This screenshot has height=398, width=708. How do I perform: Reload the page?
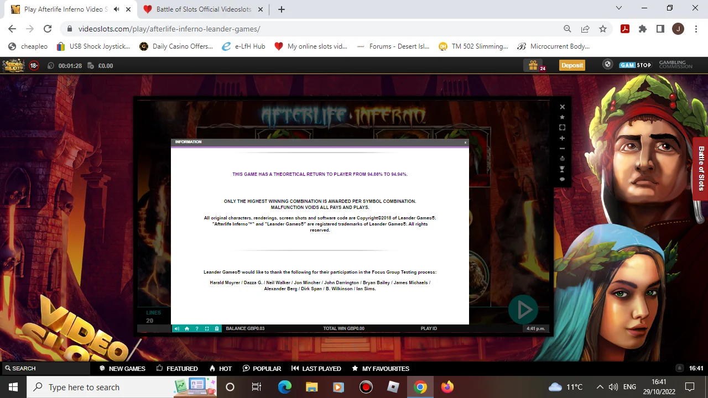(48, 29)
